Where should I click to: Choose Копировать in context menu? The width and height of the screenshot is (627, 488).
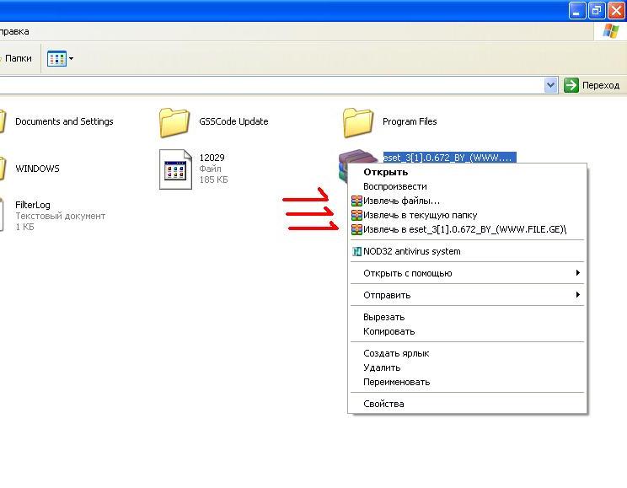pyautogui.click(x=467, y=331)
